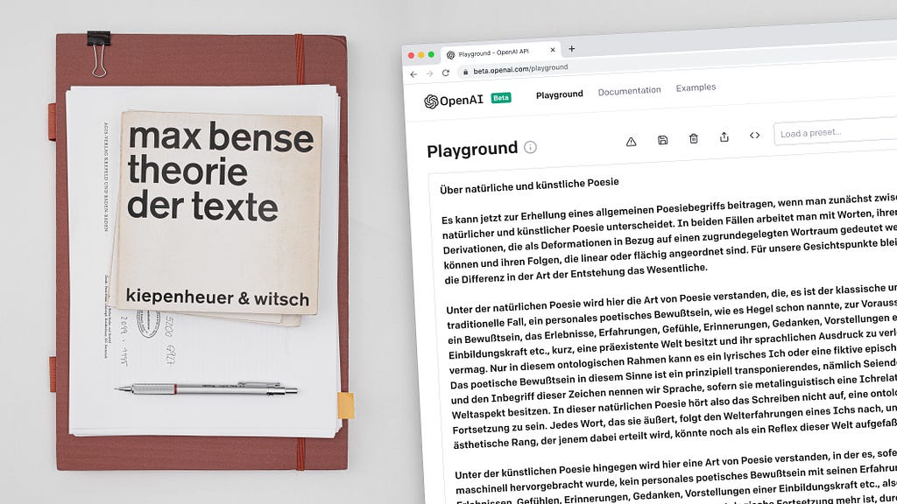Click the OpenAI logo

454,101
